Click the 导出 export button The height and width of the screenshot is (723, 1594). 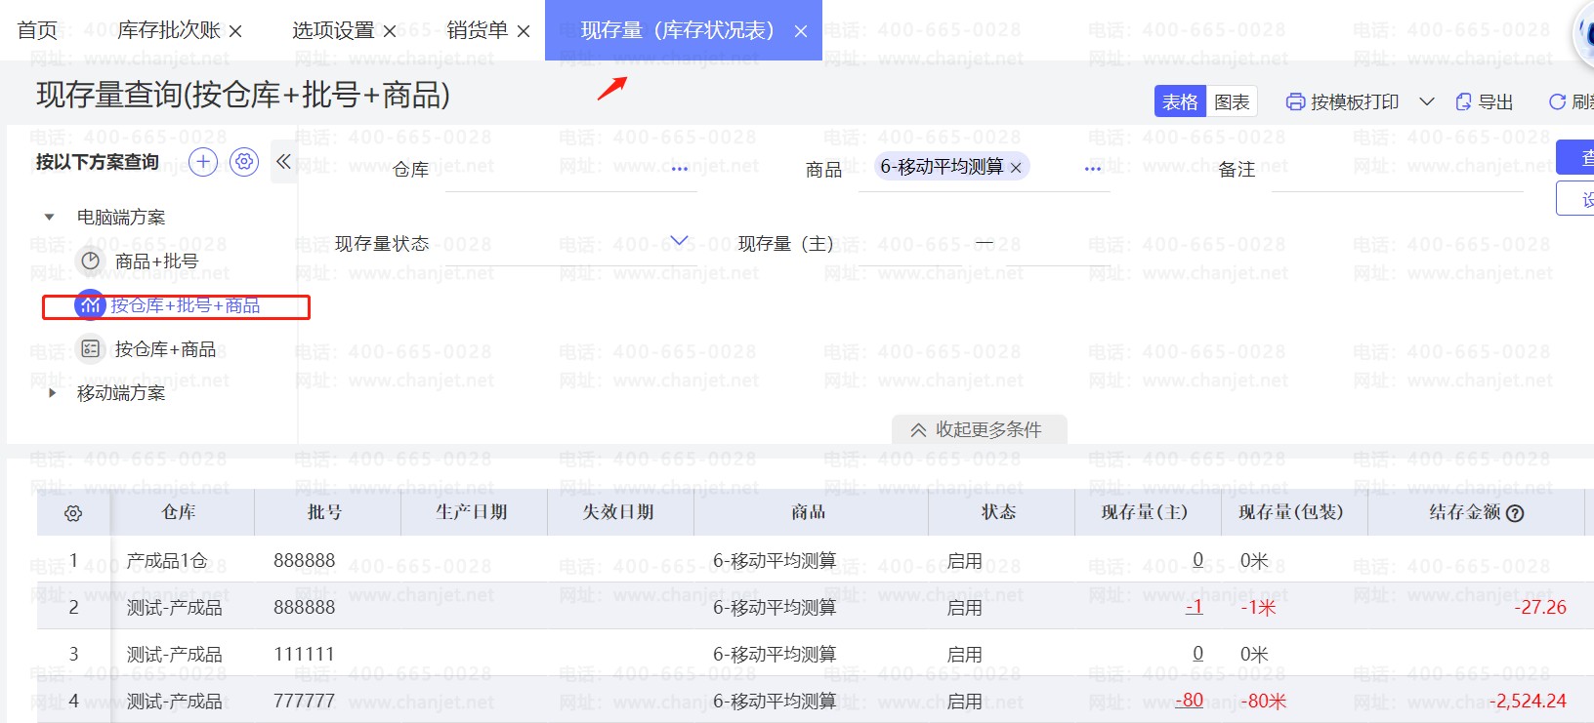(x=1485, y=101)
